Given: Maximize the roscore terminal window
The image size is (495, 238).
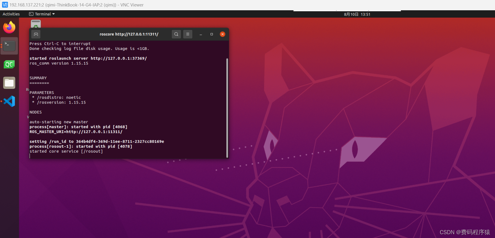Looking at the screenshot, I should click(x=212, y=34).
